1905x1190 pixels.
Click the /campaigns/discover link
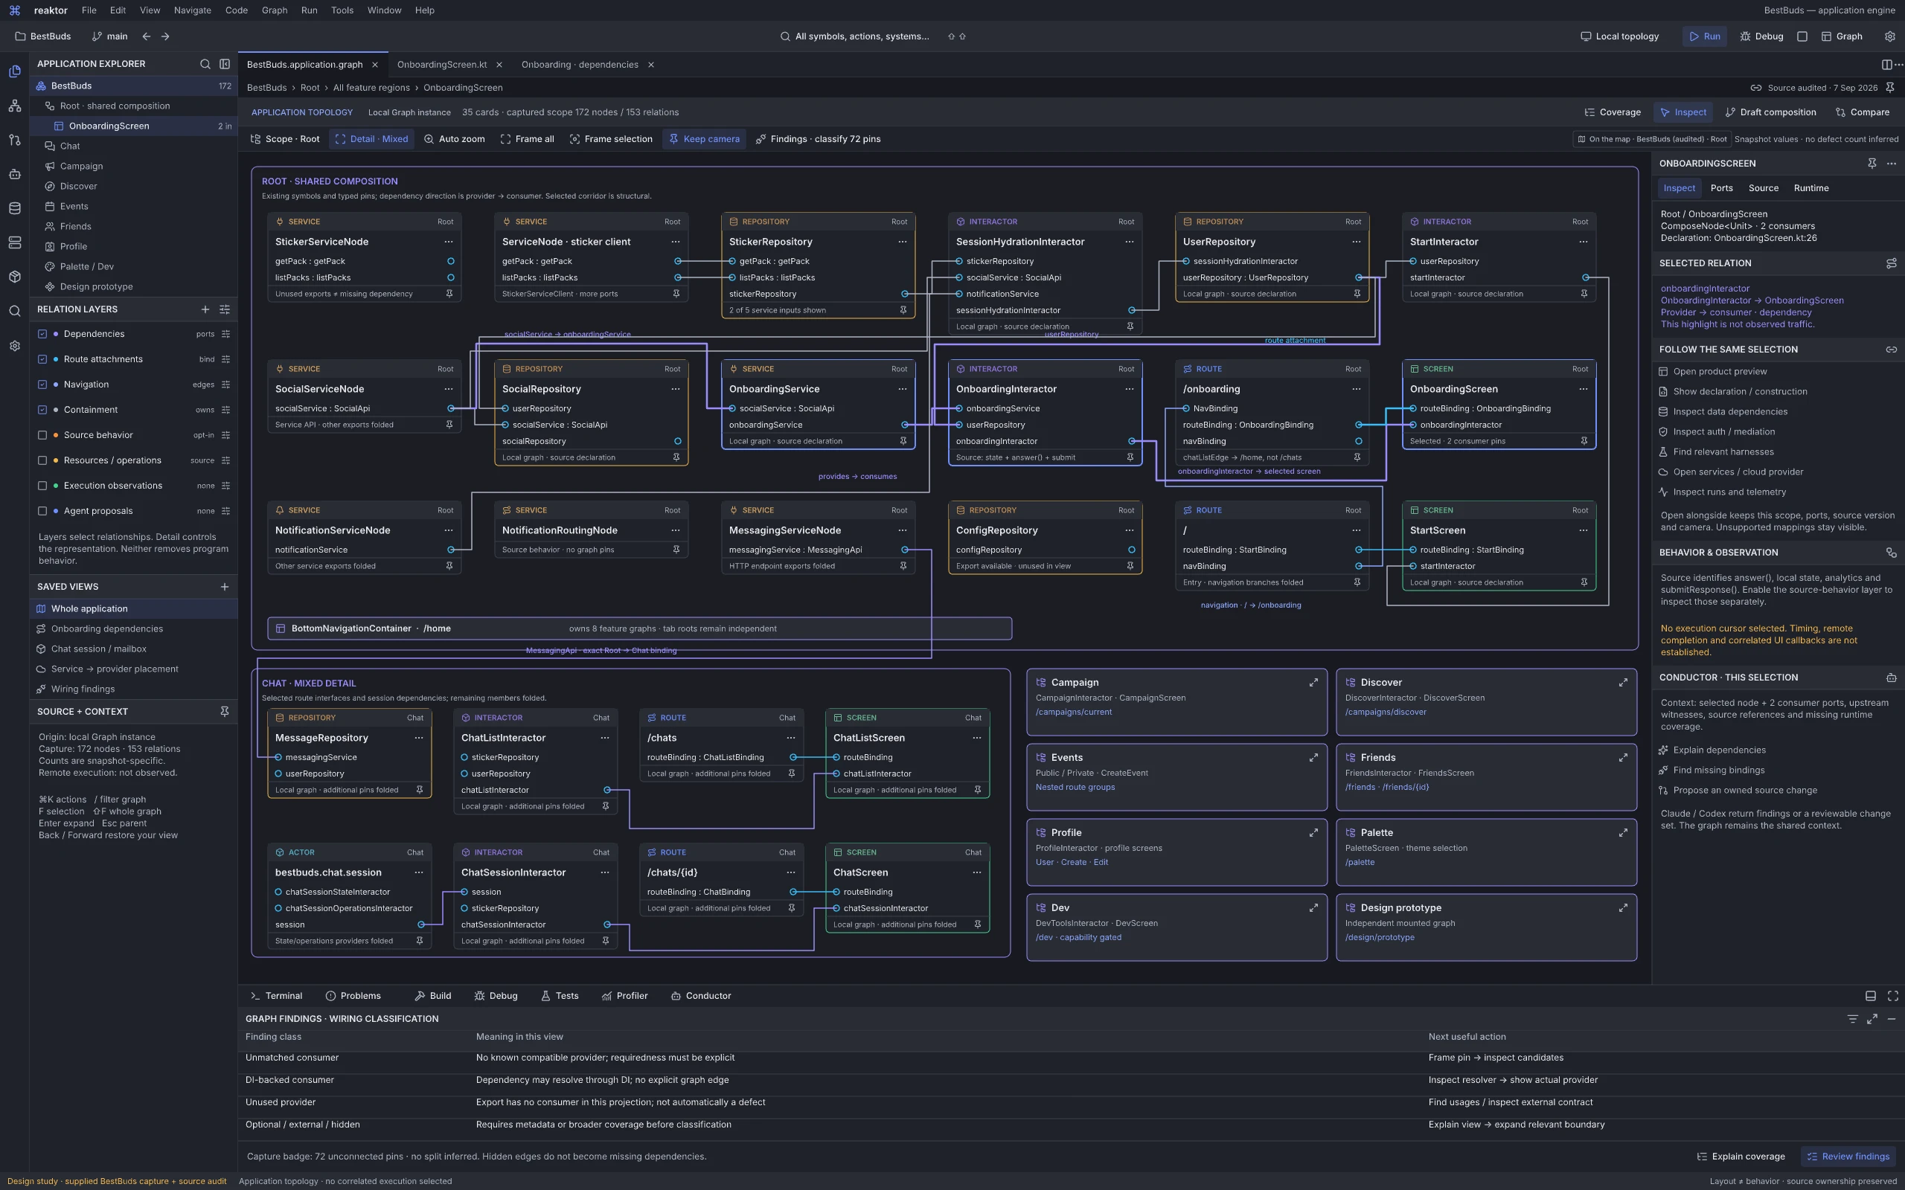(x=1385, y=713)
